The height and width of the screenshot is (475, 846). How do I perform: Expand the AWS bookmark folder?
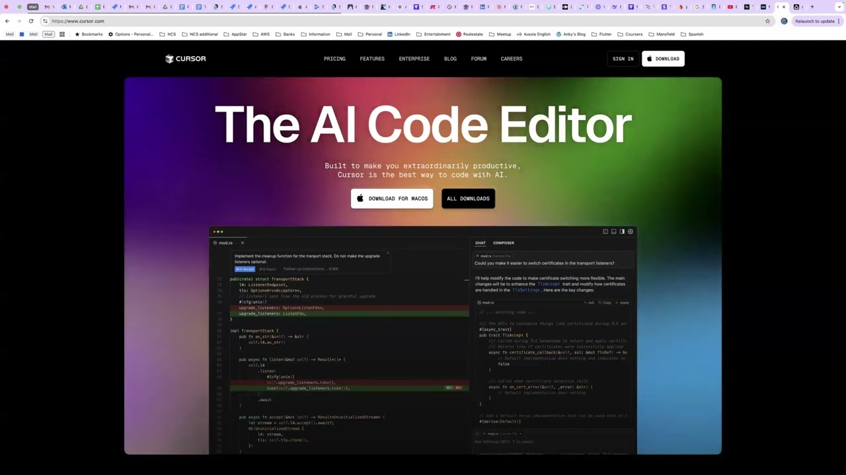(261, 34)
